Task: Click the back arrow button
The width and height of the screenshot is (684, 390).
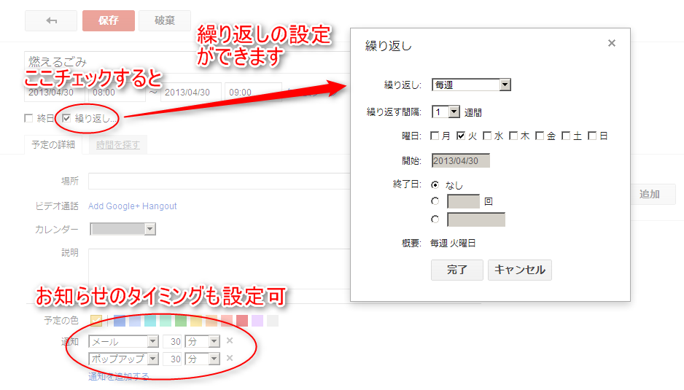Action: [x=51, y=20]
